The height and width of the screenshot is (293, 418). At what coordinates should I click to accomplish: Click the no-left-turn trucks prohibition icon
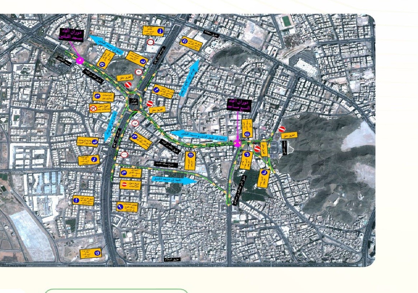point(93,108)
